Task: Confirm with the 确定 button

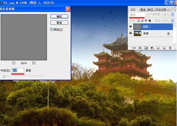Action: (x=59, y=17)
